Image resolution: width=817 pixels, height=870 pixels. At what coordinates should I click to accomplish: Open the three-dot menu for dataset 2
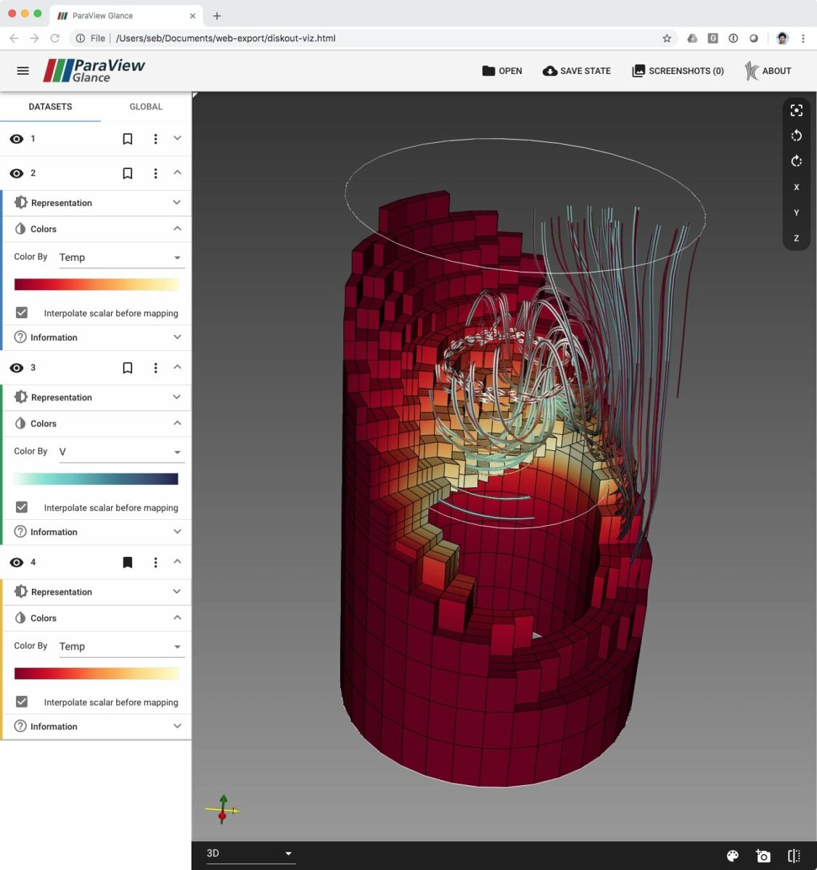coord(155,174)
